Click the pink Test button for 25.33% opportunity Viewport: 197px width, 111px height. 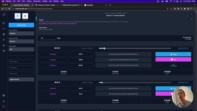click(173, 60)
